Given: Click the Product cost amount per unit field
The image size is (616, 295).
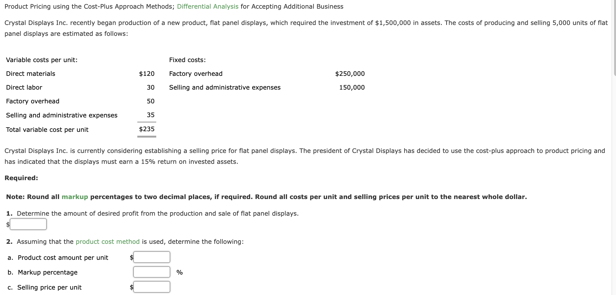Looking at the screenshot, I should [151, 257].
